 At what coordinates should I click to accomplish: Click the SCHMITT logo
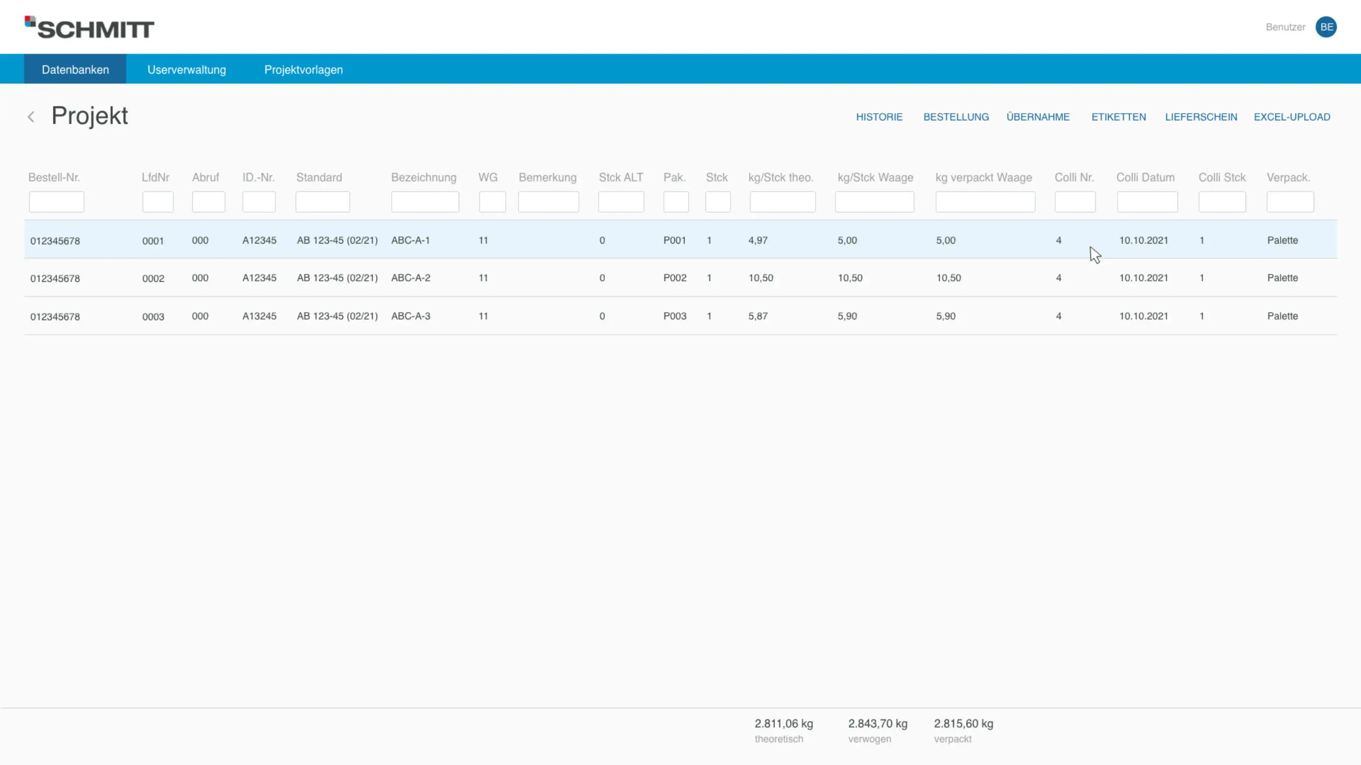coord(89,27)
